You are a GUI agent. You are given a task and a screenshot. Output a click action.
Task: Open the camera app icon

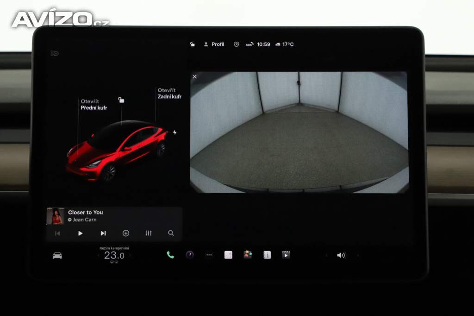click(x=190, y=255)
